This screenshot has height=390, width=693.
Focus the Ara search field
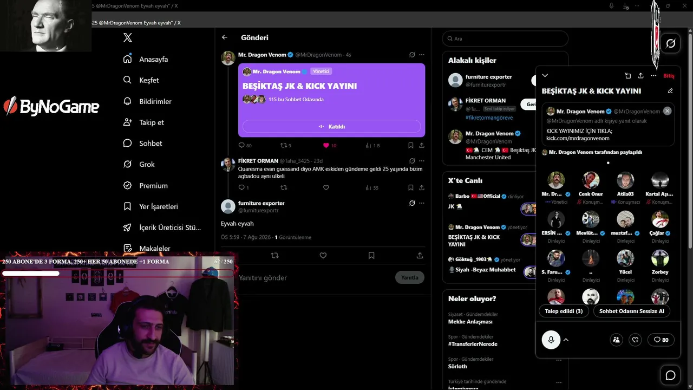point(505,39)
